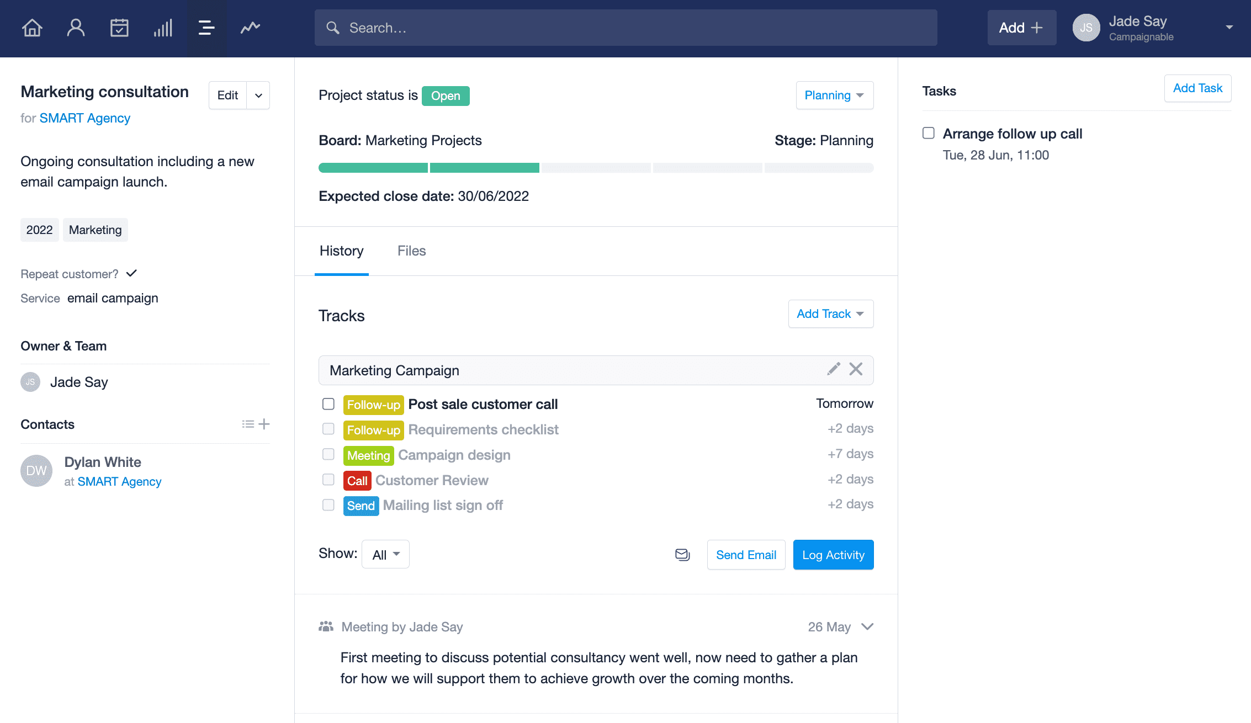Click the edit pencil icon on Marketing Campaign track
The width and height of the screenshot is (1251, 723).
pyautogui.click(x=834, y=369)
